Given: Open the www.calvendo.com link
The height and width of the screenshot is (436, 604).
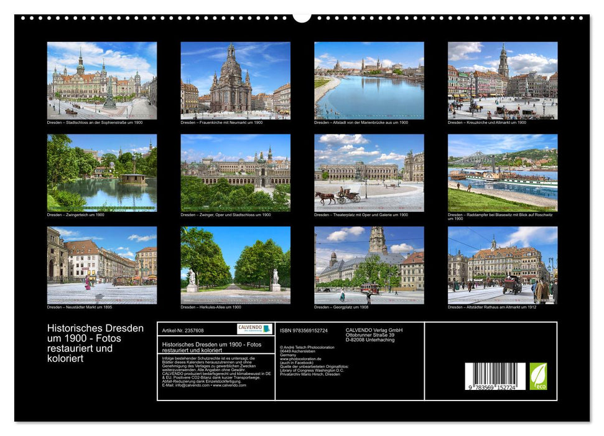Looking at the screenshot, I should 229,385.
